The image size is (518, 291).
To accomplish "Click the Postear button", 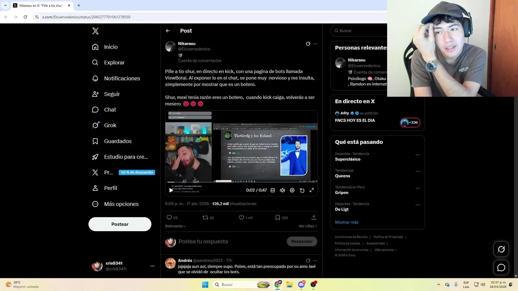I will (x=120, y=224).
